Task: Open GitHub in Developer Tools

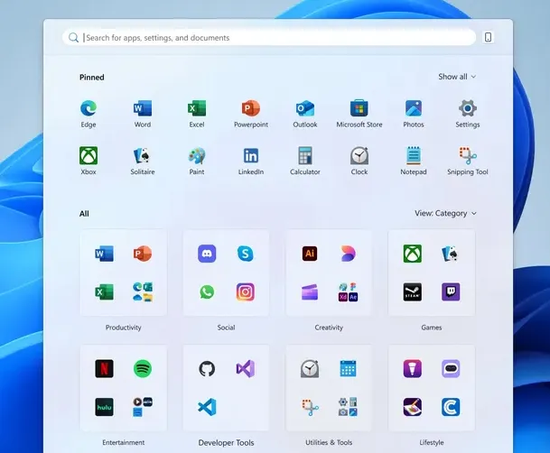Action: click(x=207, y=368)
